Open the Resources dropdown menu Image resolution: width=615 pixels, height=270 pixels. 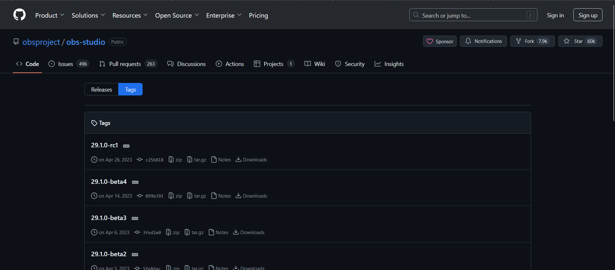pyautogui.click(x=130, y=15)
